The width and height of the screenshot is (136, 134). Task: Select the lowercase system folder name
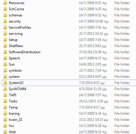point(14,77)
